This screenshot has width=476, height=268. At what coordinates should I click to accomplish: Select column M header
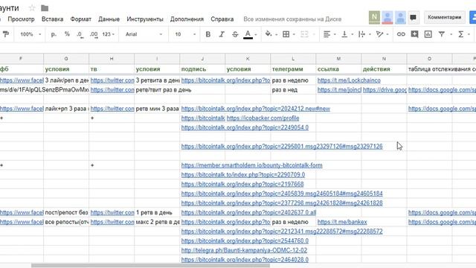coord(338,59)
